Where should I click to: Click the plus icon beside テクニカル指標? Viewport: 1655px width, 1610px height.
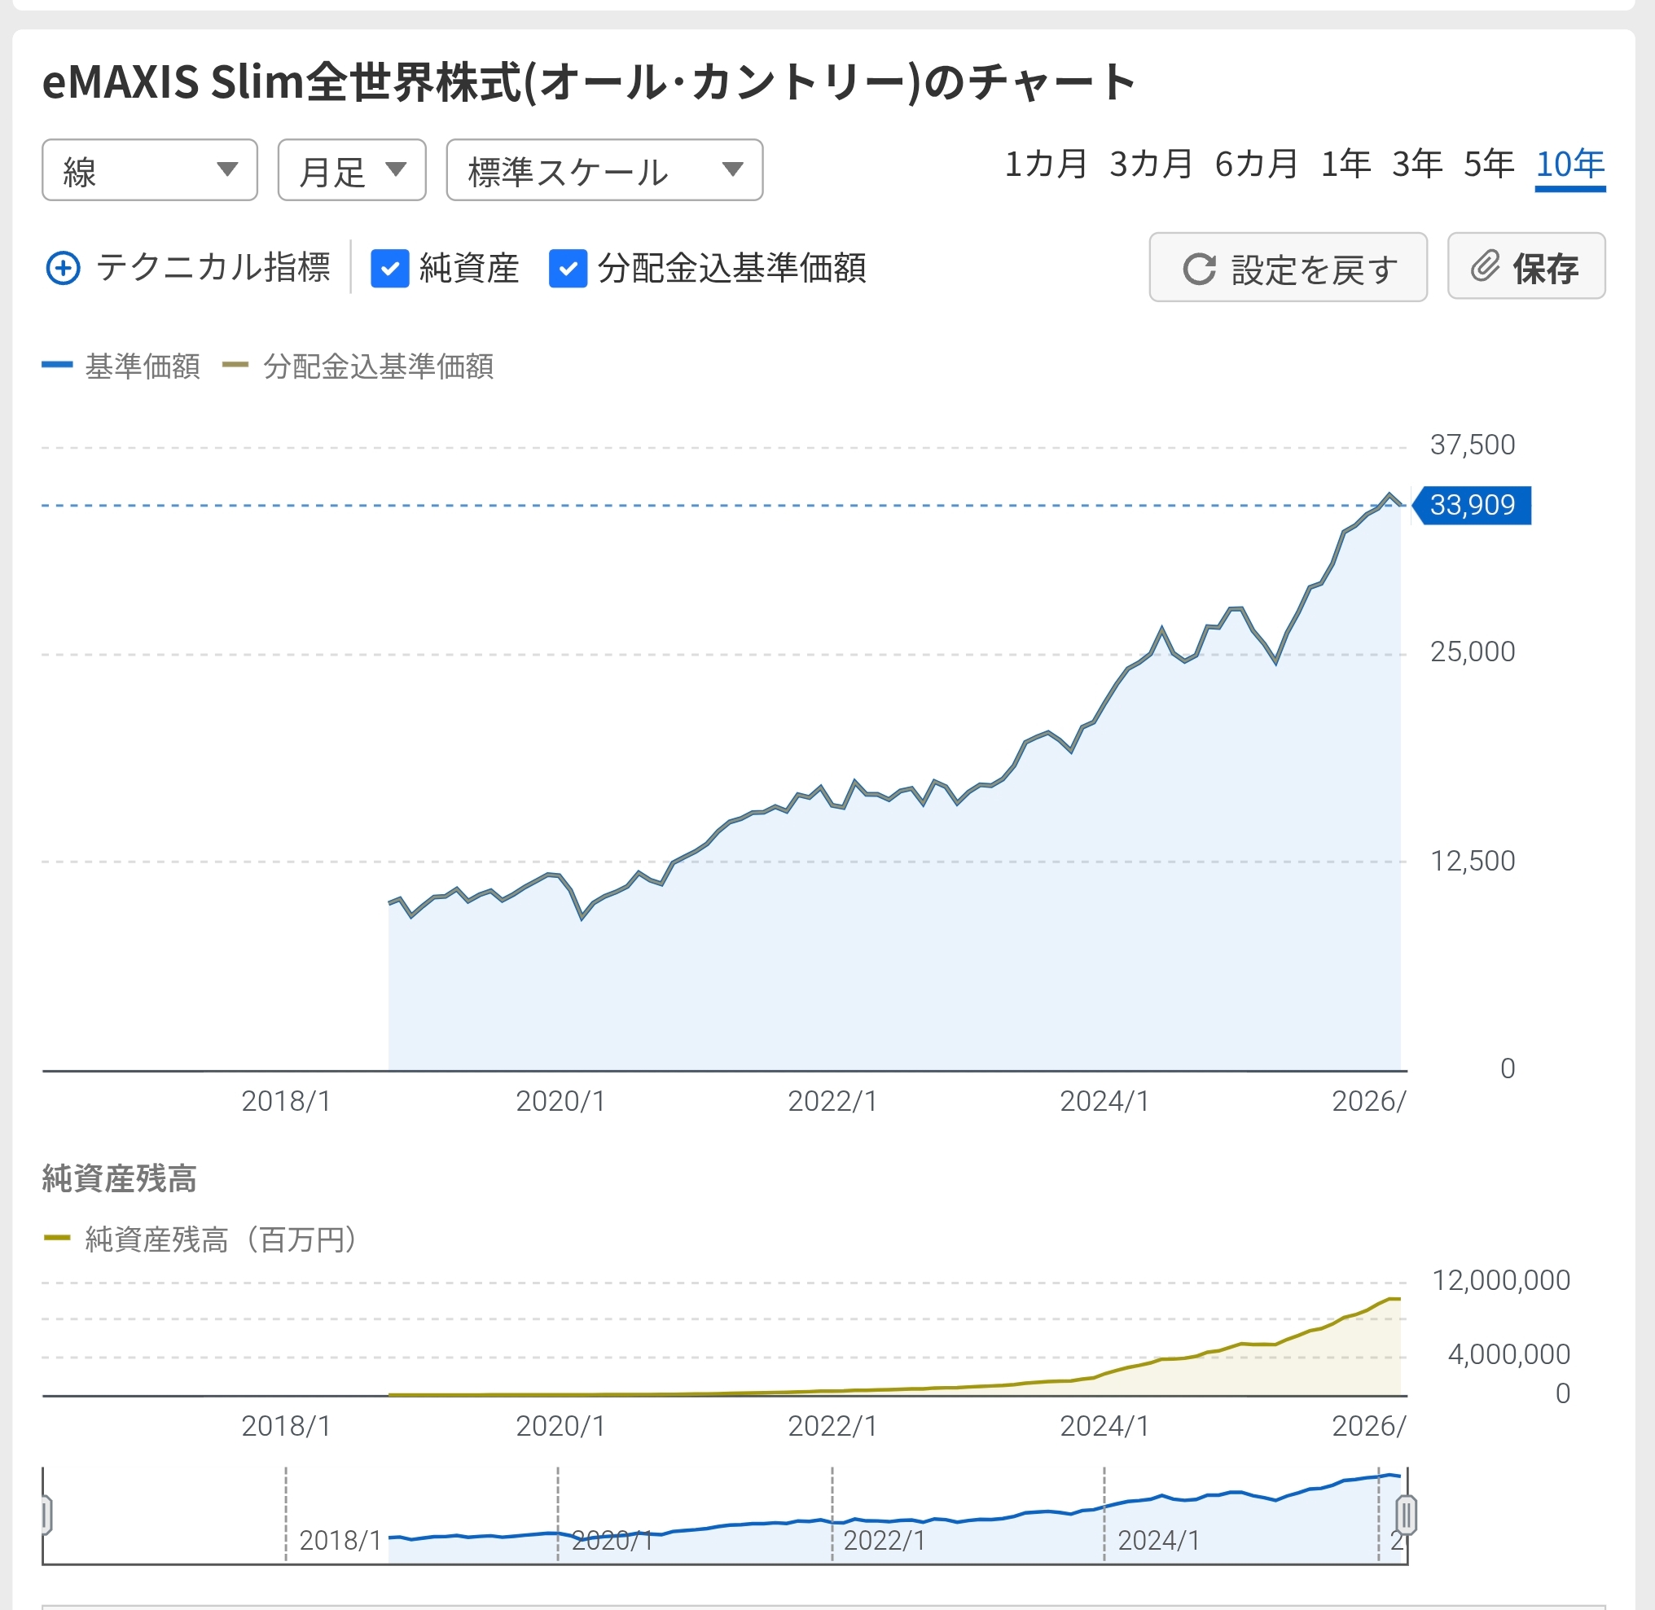point(63,268)
